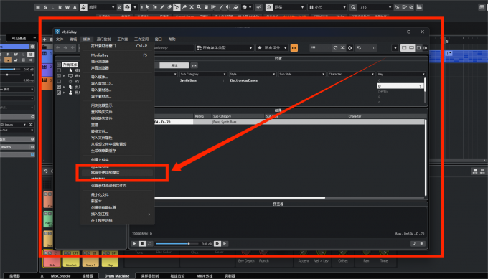Toggle checkbox beside the VST Sound node

pos(59,82)
